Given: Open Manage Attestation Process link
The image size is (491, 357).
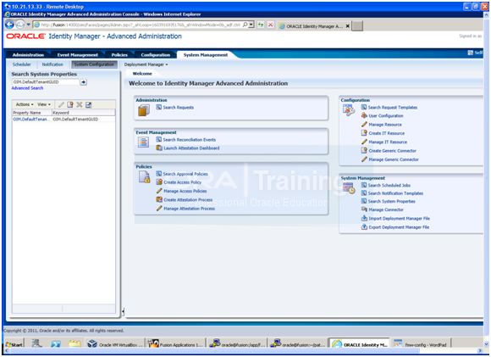Looking at the screenshot, I should (189, 209).
